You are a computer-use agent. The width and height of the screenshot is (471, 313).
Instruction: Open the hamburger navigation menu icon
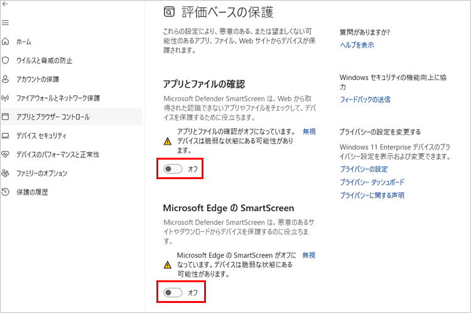5,23
